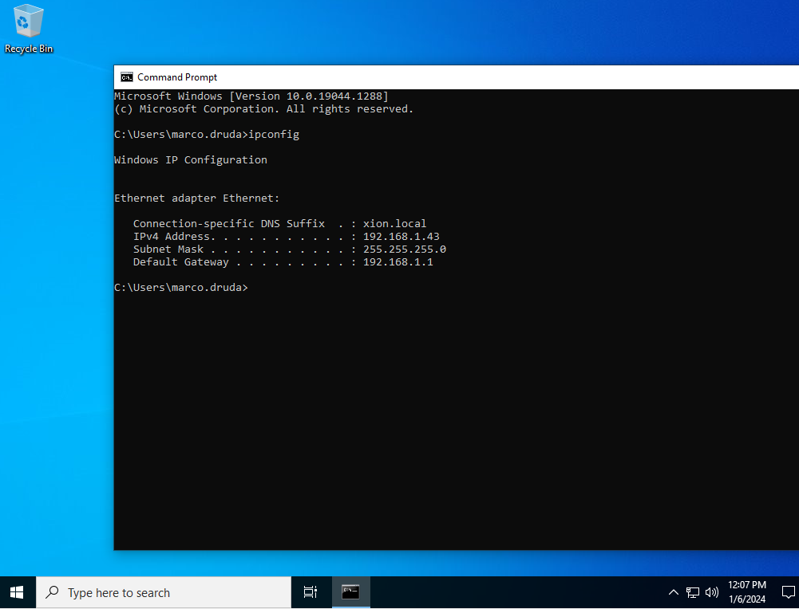Open the clock showing 12:07 PM
799x609 pixels.
(747, 585)
